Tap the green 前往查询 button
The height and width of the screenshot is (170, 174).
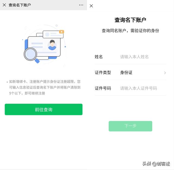point(43,110)
